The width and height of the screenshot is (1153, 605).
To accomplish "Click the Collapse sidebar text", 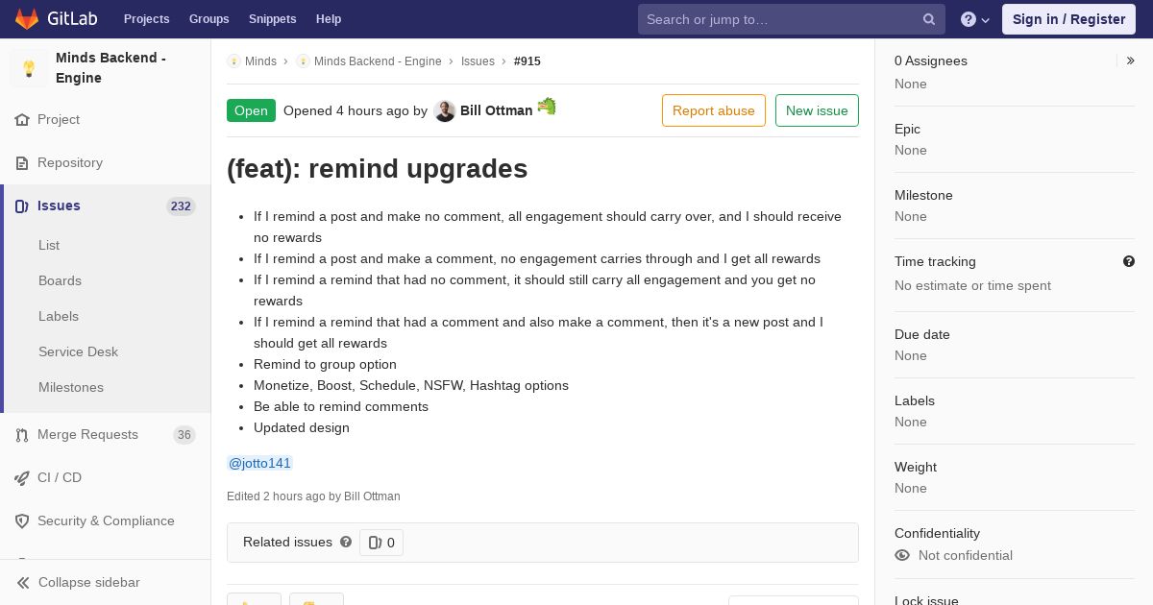I will point(89,582).
